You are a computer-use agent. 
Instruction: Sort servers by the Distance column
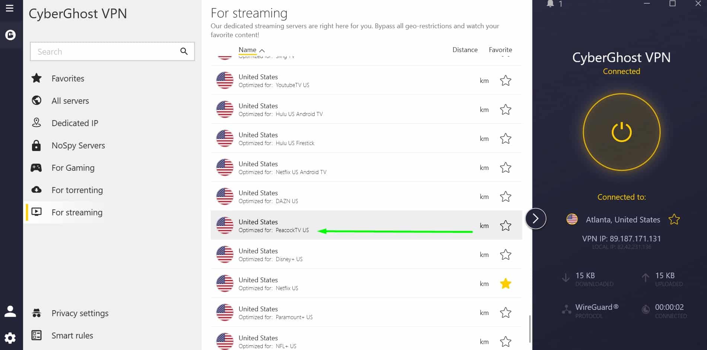[x=465, y=50]
